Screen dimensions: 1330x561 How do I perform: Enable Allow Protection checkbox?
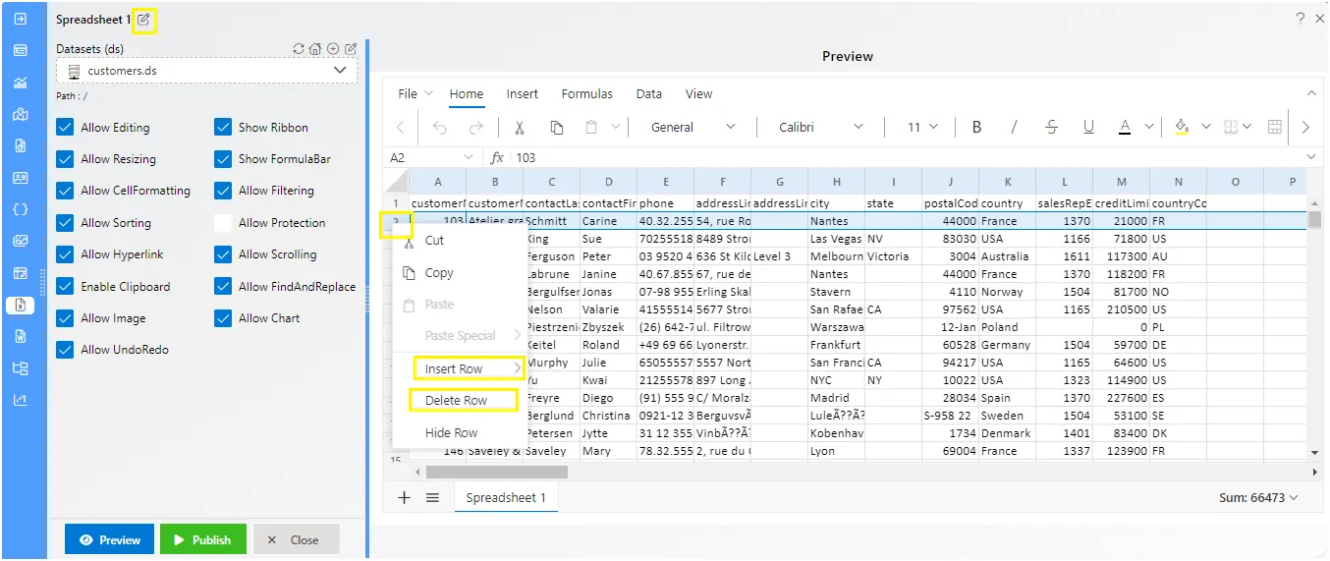tap(222, 223)
